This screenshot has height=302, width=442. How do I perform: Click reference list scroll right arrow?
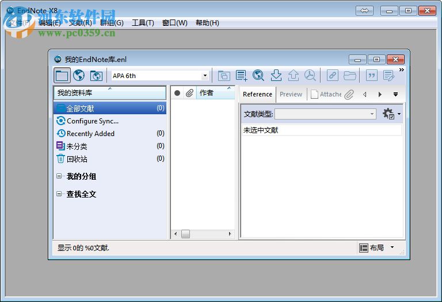[x=230, y=234]
